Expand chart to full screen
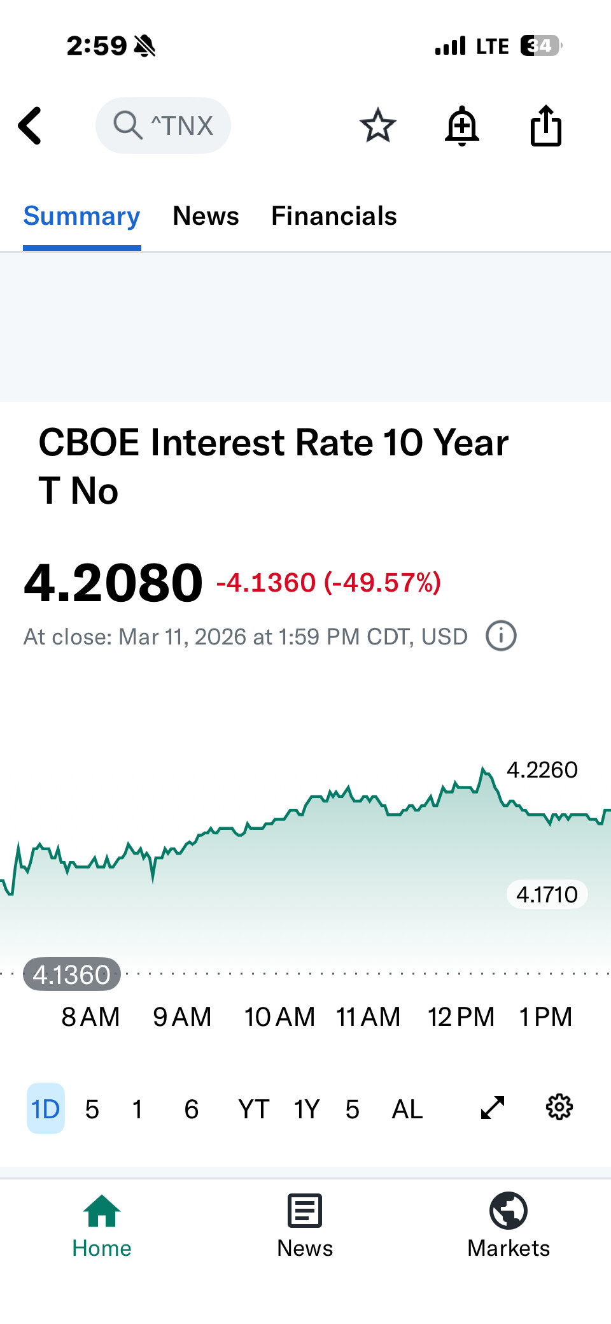This screenshot has height=1324, width=611. (493, 1107)
